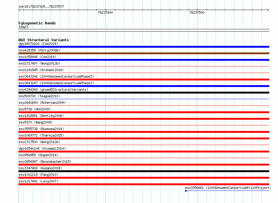The height and width of the screenshot is (203, 278).
Task: Click the small blue square under esv3350661
Action: tap(186, 191)
